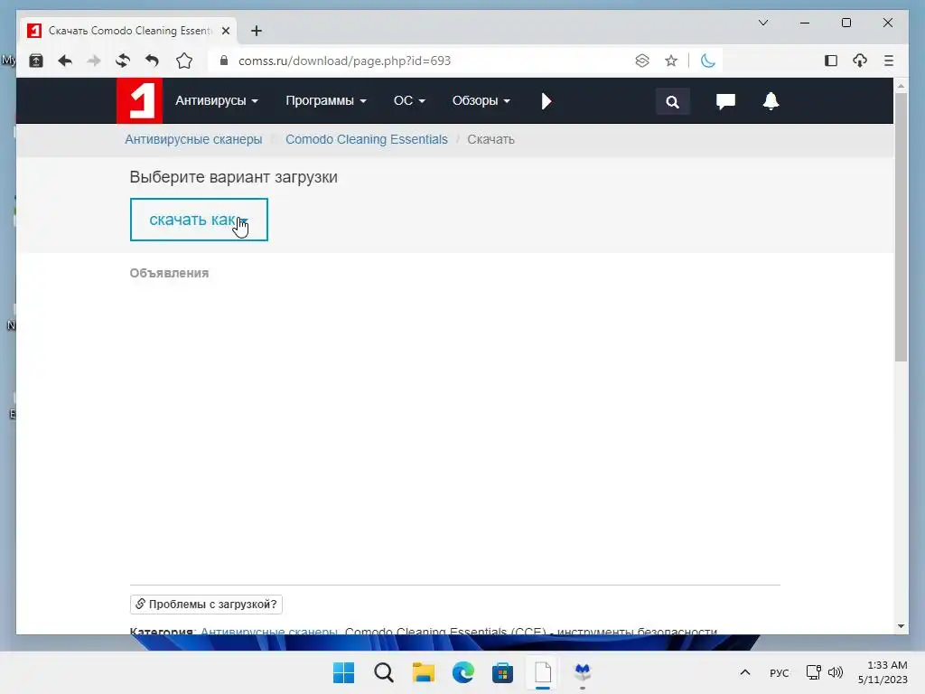
Task: Open the tab list chevron in title bar
Action: tap(763, 23)
